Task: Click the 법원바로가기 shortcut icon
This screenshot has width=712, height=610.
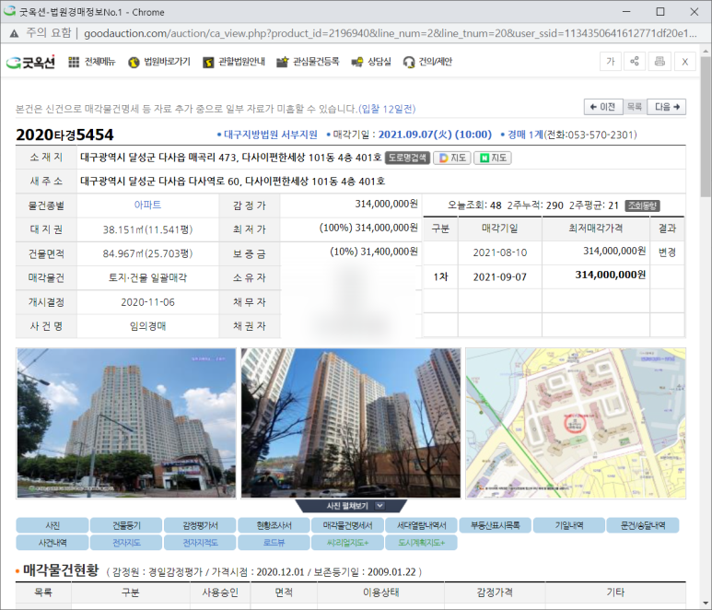Action: (x=134, y=62)
